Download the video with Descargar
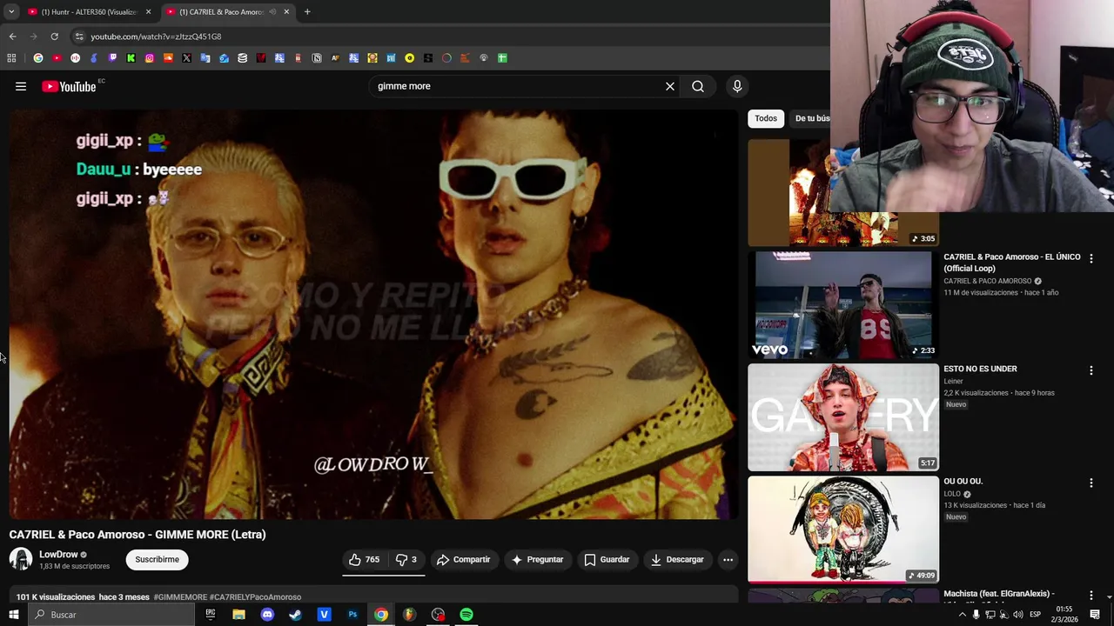 click(x=677, y=560)
